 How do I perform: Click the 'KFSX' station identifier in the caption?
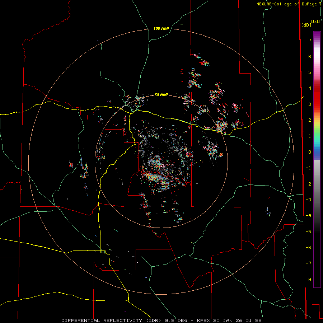pos(204,320)
